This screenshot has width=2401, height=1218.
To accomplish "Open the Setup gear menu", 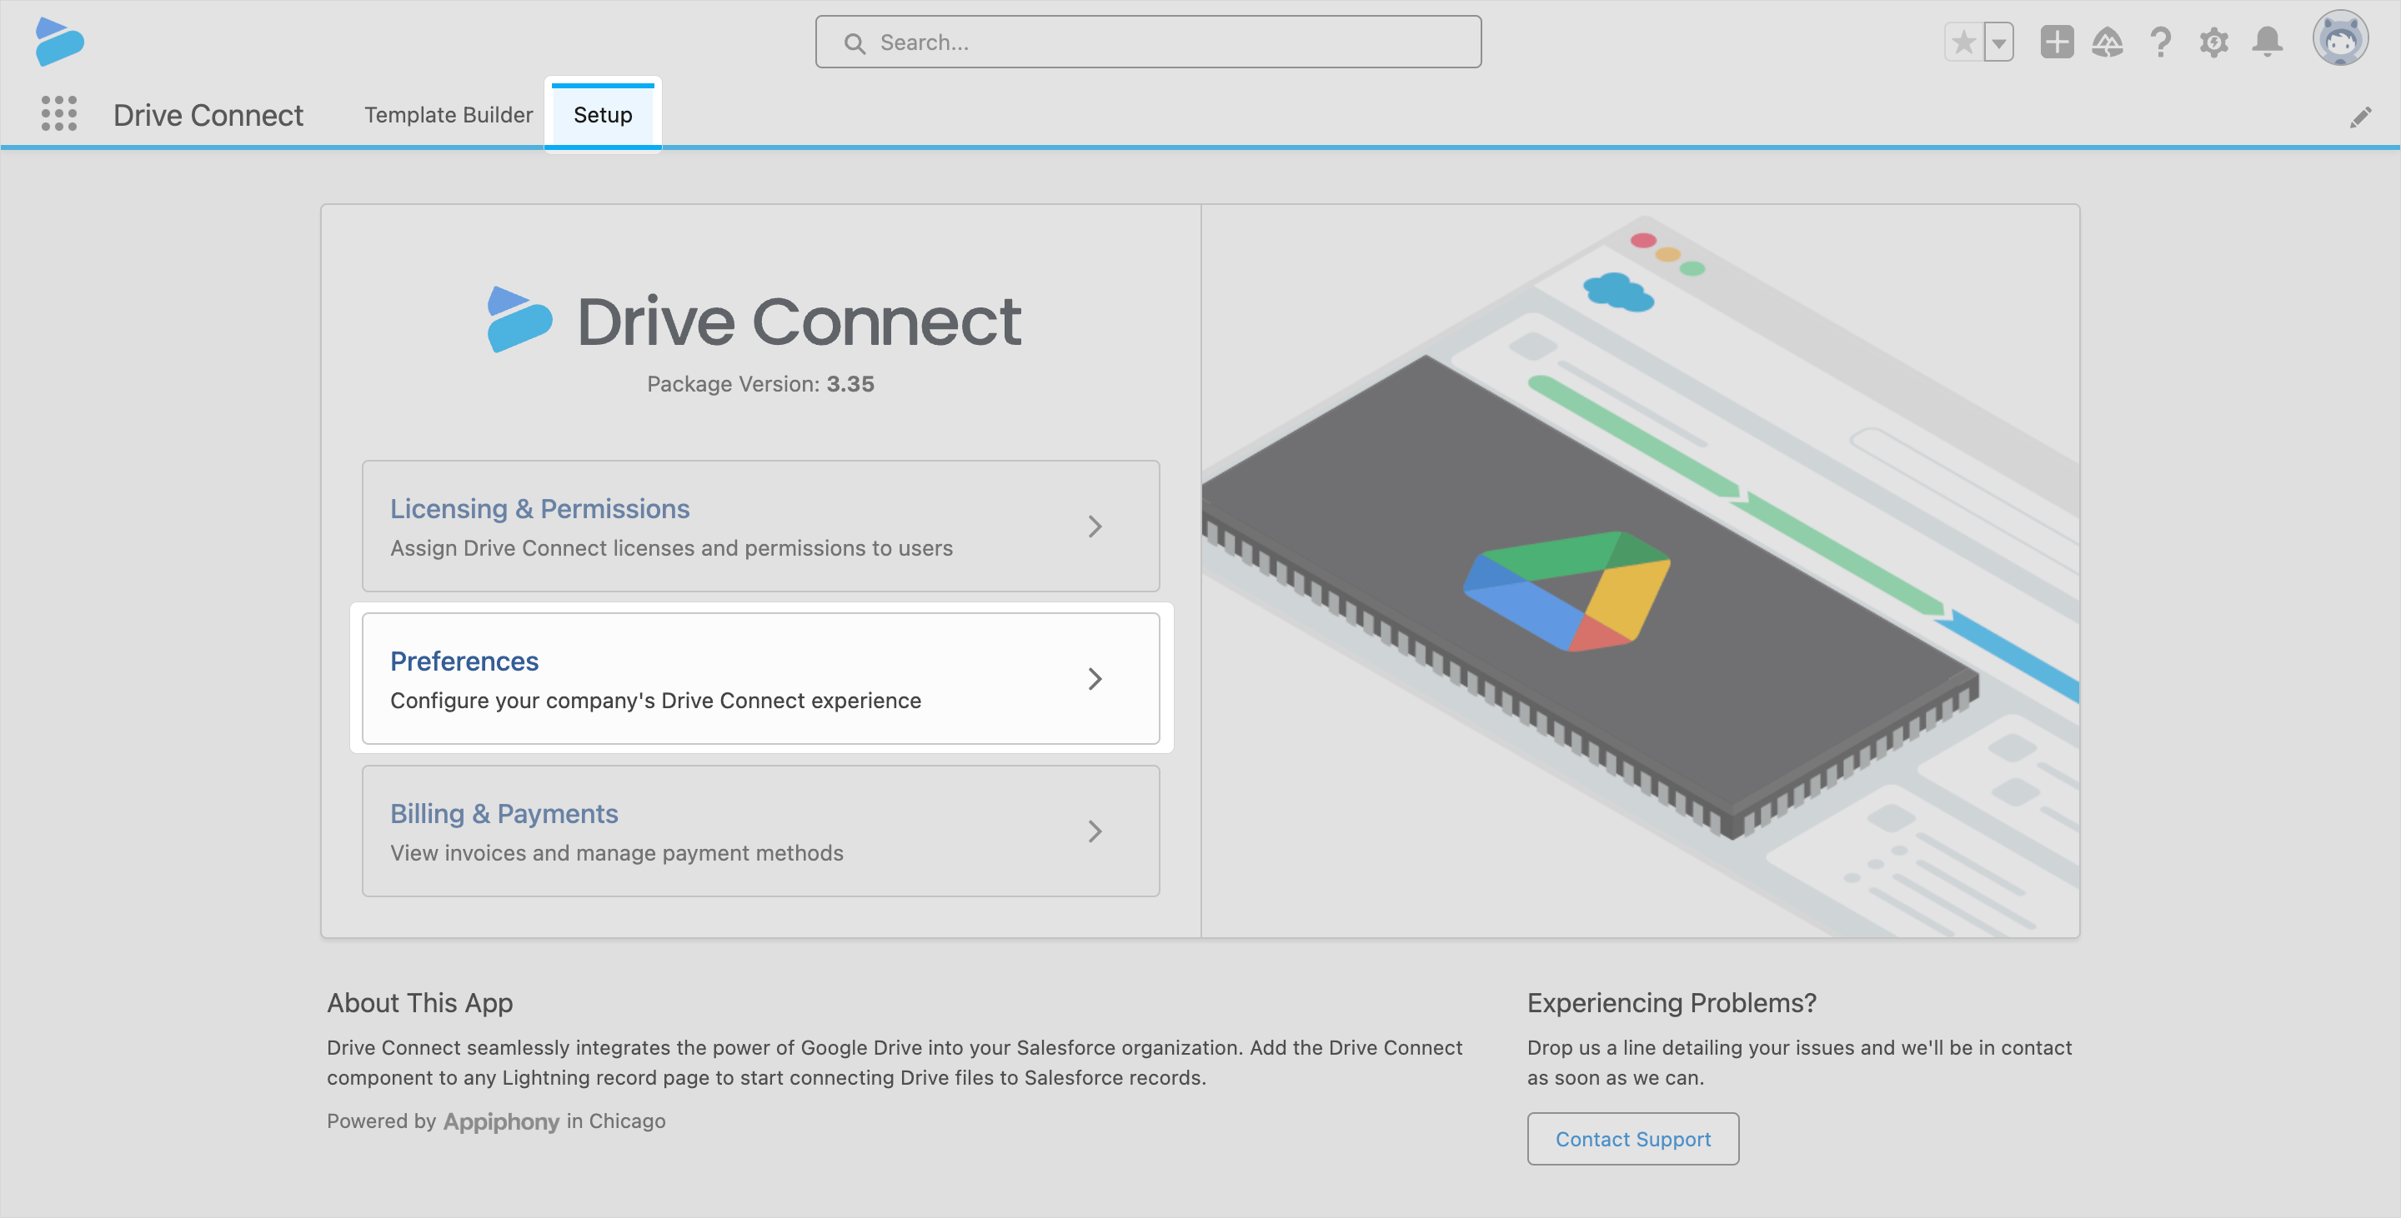I will [x=2214, y=42].
